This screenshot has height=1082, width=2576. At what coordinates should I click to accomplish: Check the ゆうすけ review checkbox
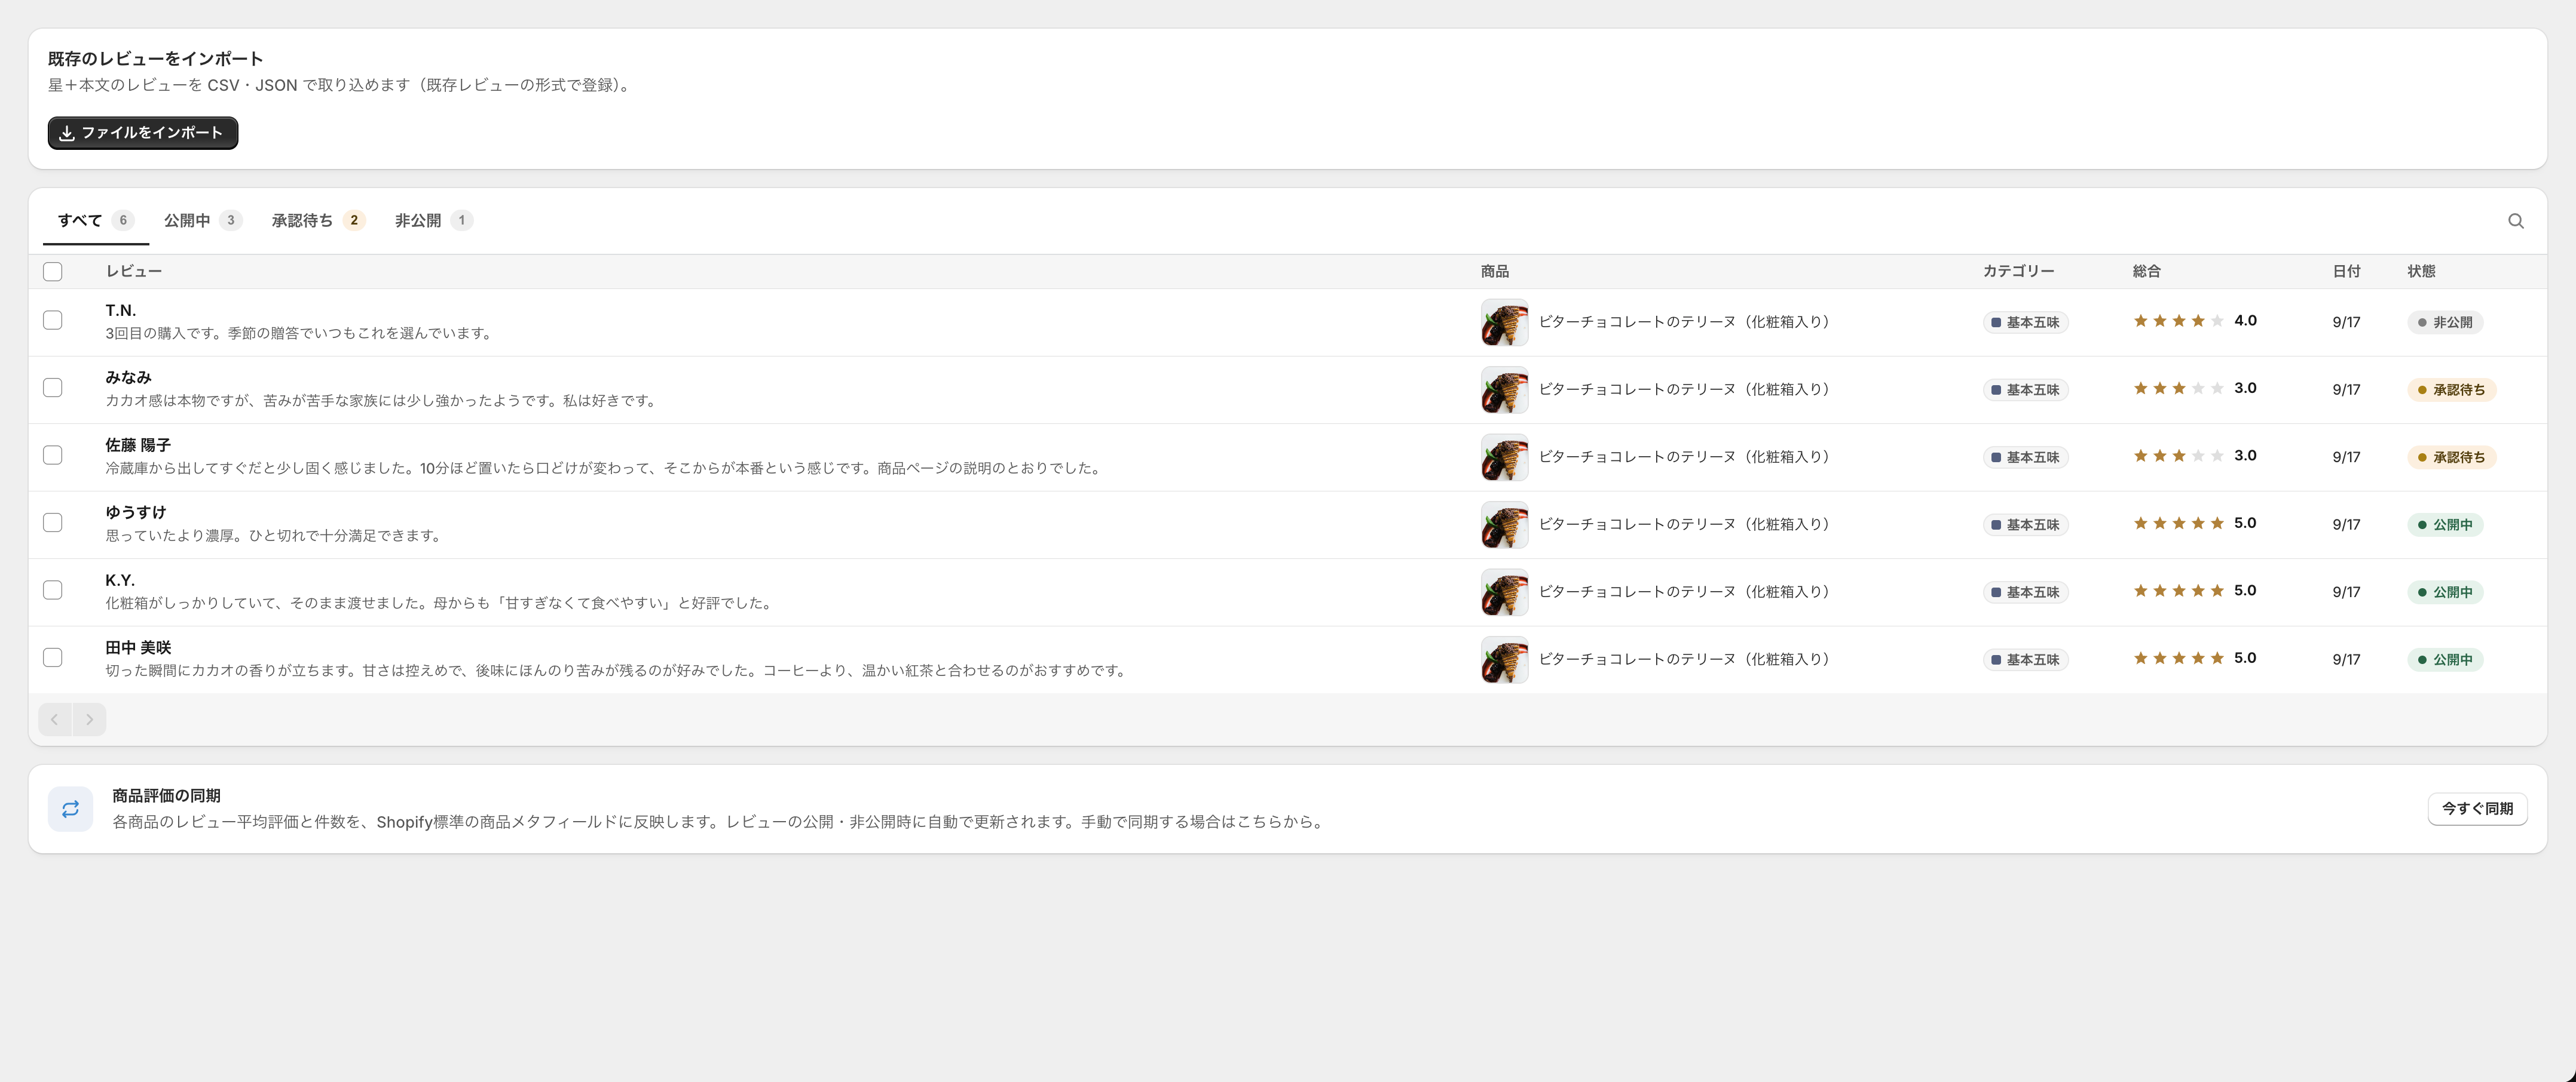pos(53,522)
